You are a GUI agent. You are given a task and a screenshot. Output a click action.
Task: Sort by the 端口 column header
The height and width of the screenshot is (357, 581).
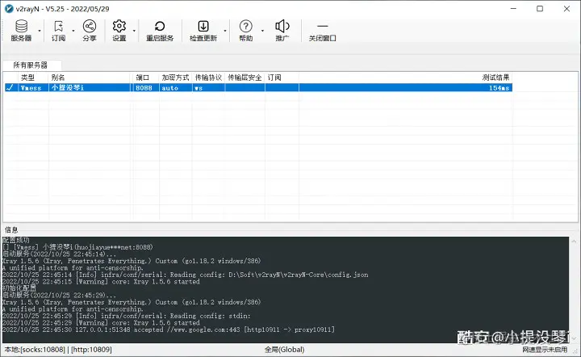(x=146, y=78)
